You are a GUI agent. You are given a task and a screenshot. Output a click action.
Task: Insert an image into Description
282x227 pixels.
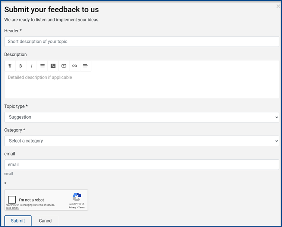tap(53, 66)
